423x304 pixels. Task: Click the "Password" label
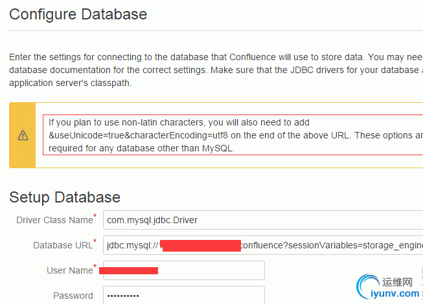coord(73,296)
